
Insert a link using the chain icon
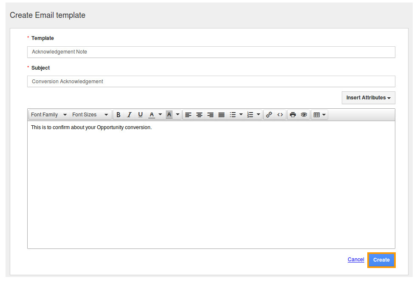(269, 115)
